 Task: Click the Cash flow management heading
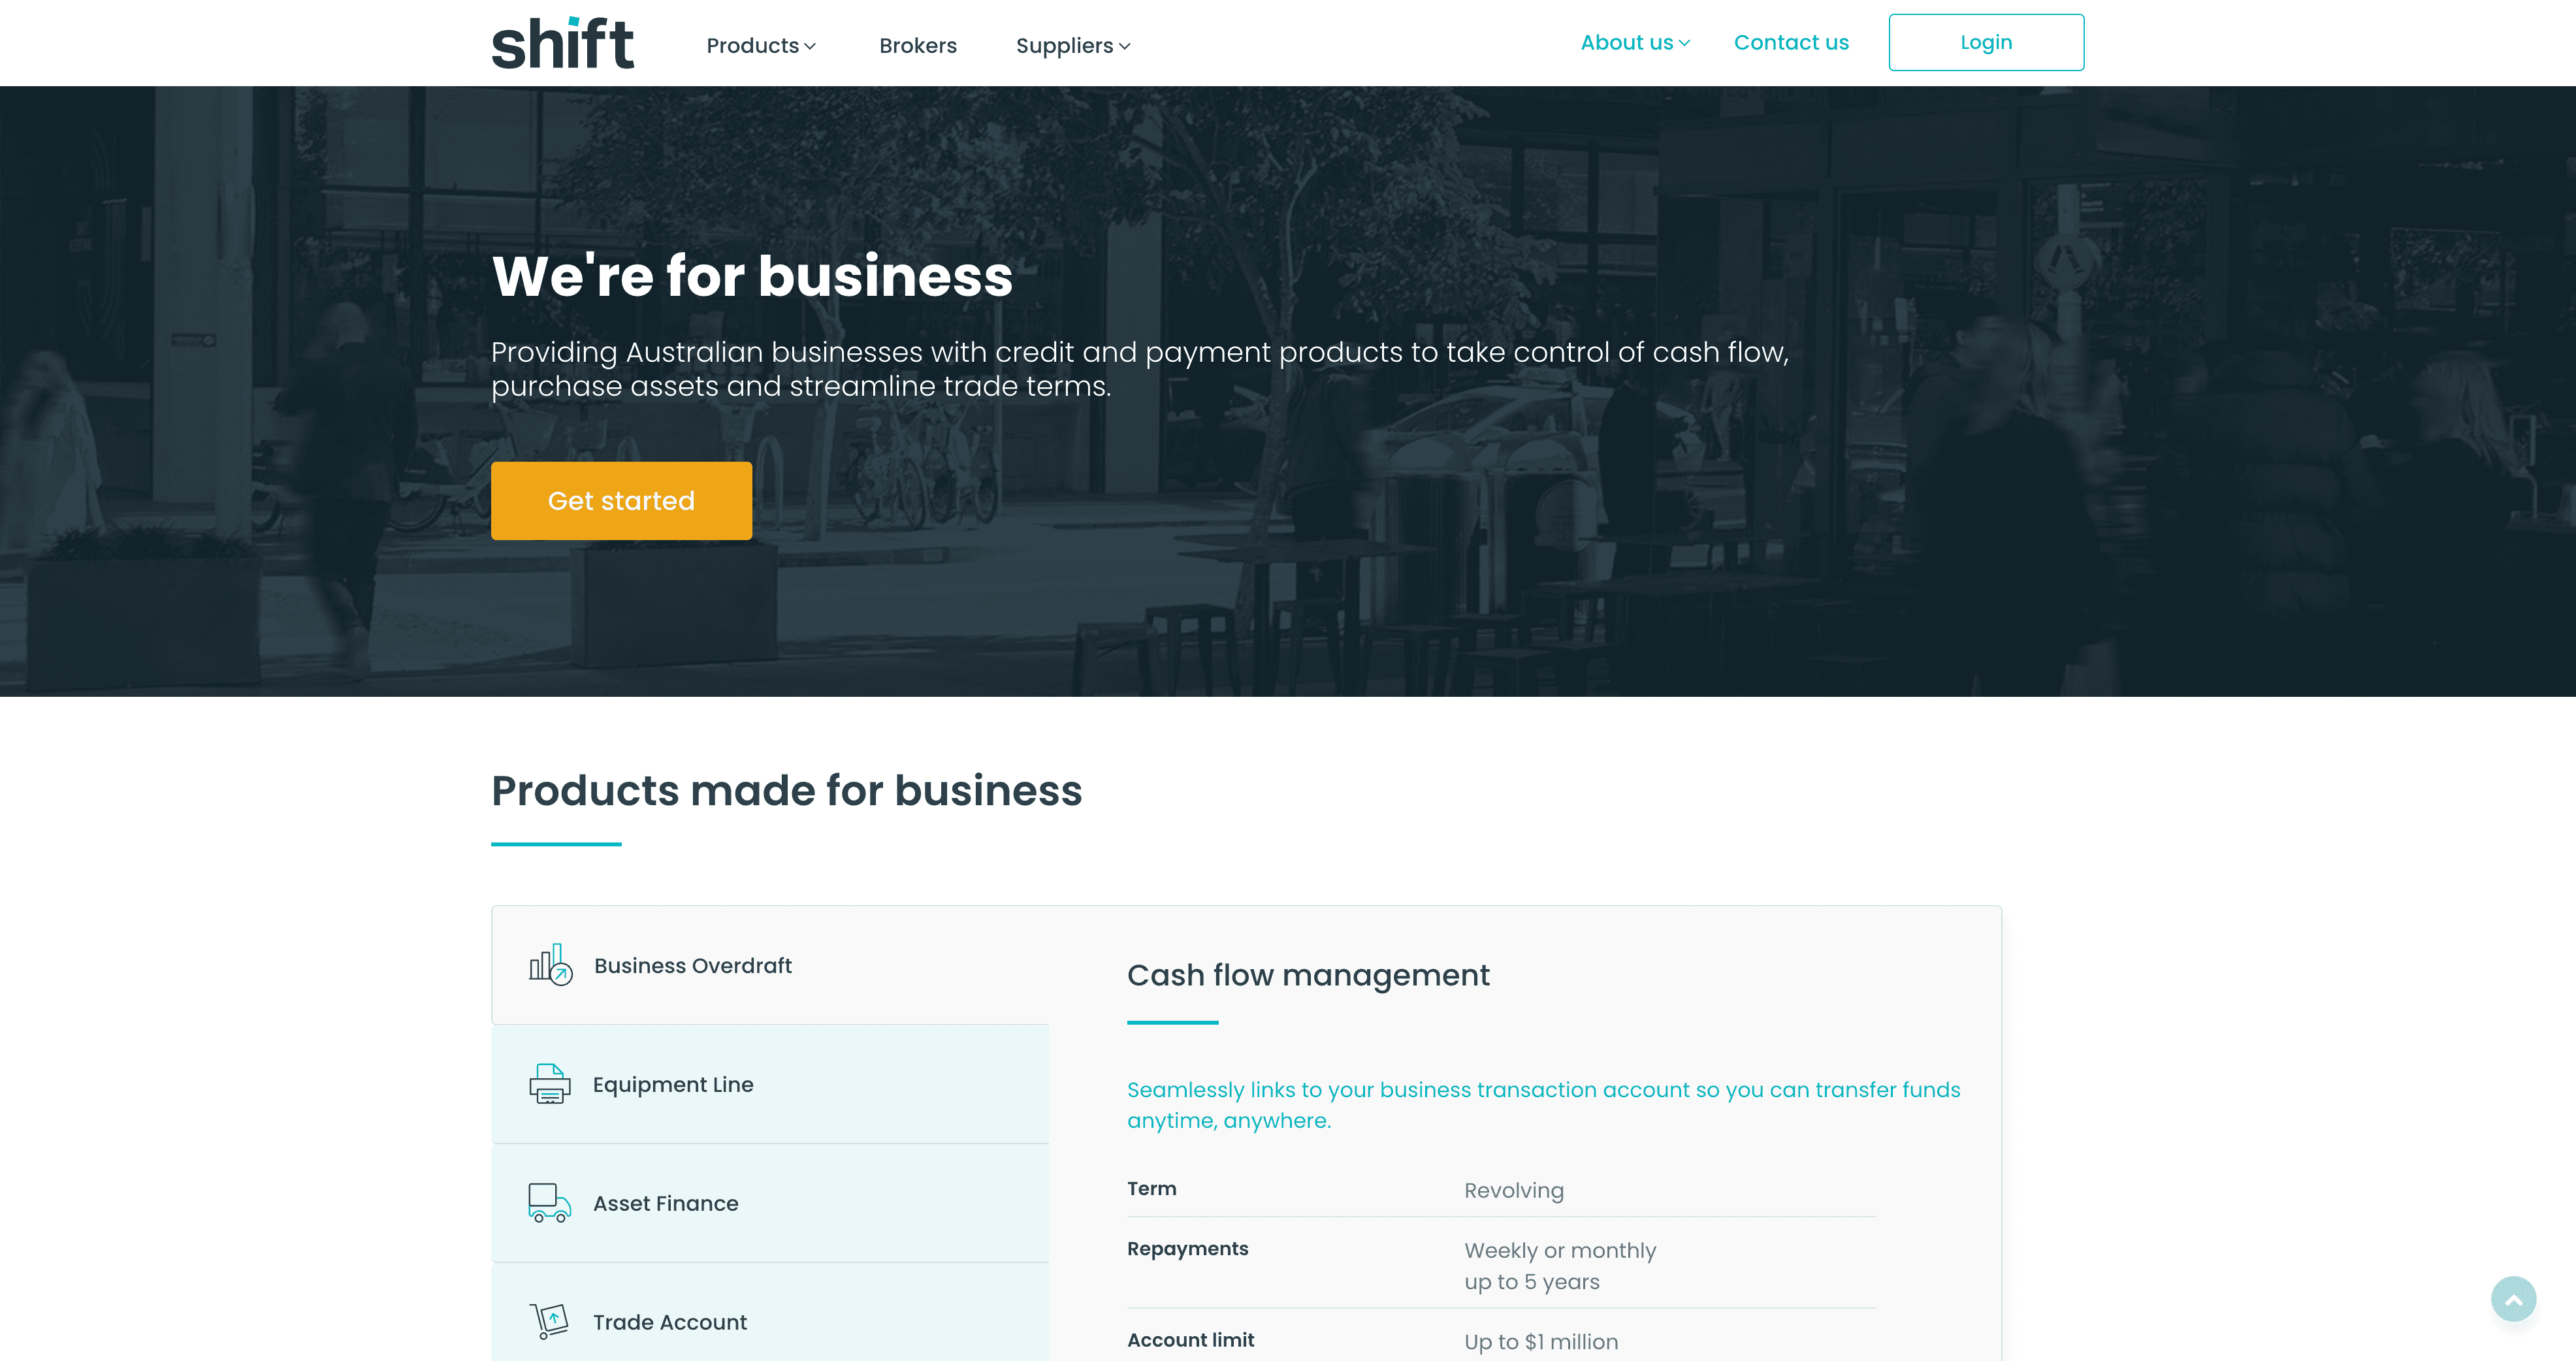point(1308,975)
